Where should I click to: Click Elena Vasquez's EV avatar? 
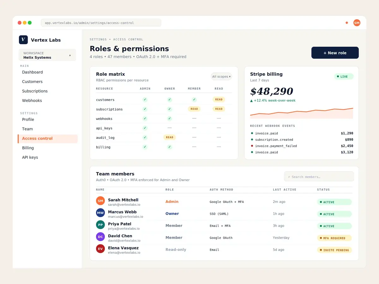pos(100,249)
